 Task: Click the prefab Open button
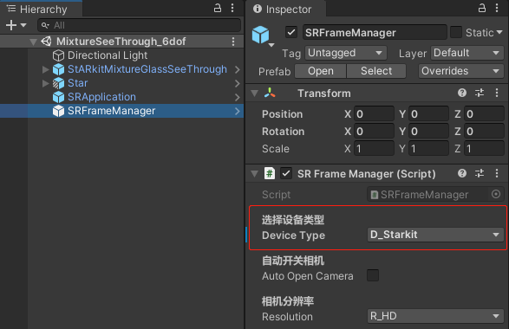[x=320, y=71]
